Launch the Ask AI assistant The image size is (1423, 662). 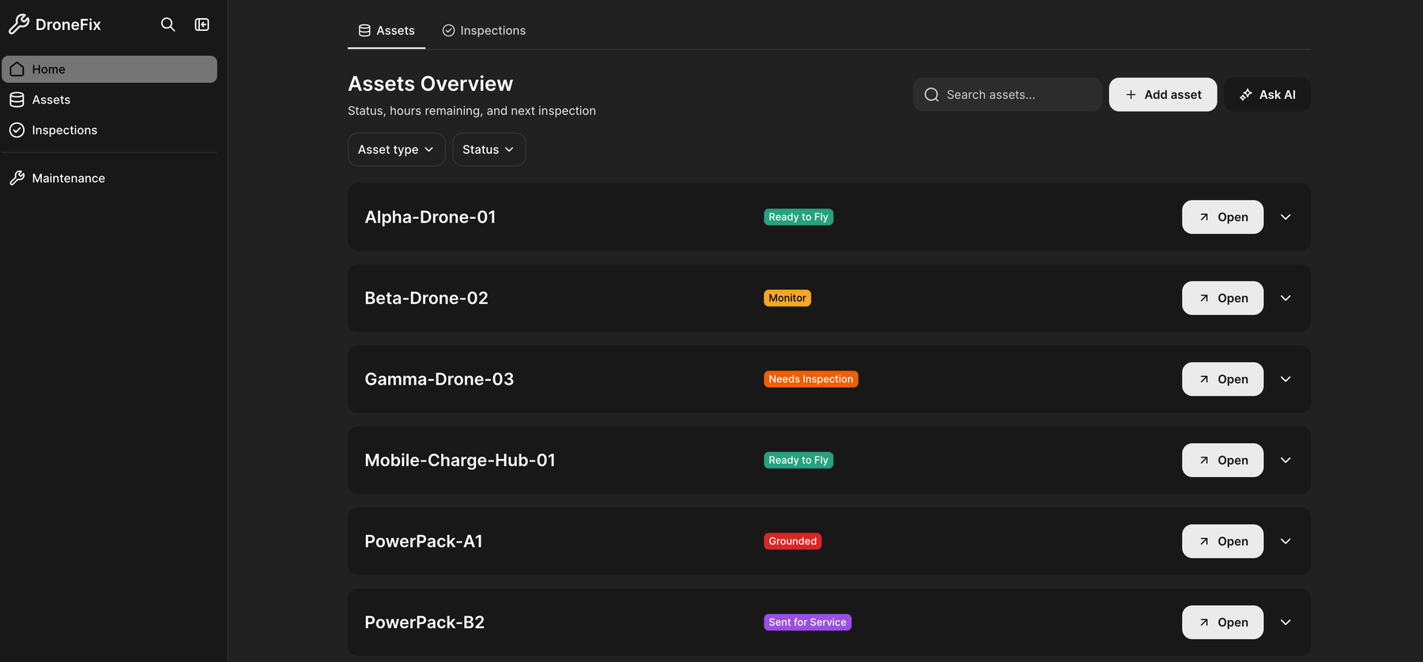point(1267,95)
